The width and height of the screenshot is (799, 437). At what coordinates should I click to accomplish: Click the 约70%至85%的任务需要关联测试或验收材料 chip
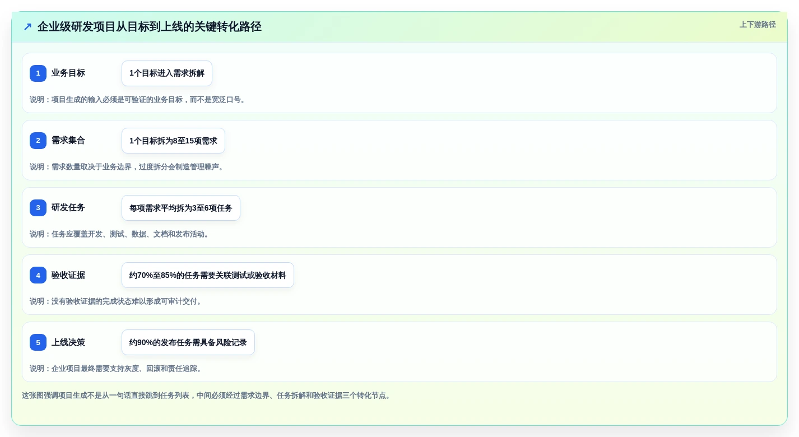pos(208,275)
